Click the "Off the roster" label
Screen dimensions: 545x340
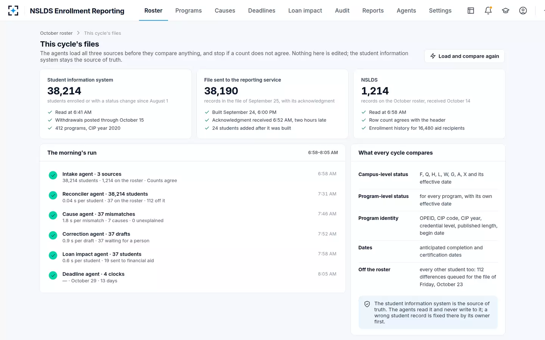pyautogui.click(x=374, y=270)
